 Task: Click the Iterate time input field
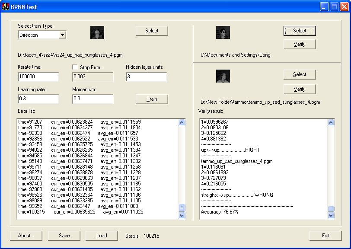point(38,77)
